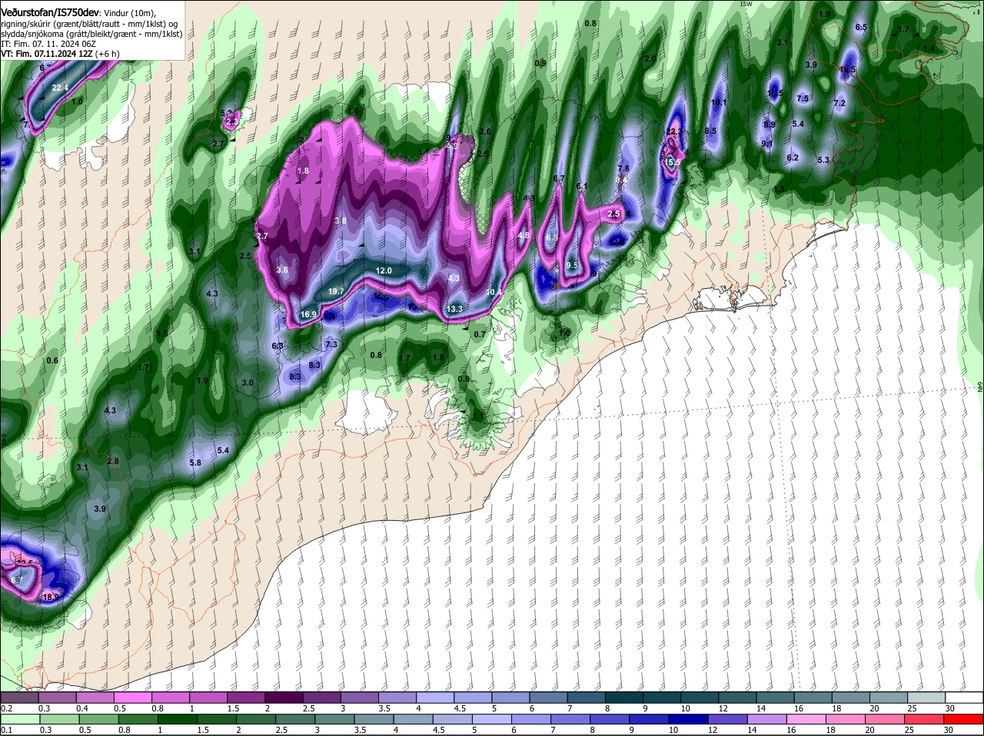
Task: Click the dark teal 8 swatch in top legend row
Action: (x=625, y=698)
